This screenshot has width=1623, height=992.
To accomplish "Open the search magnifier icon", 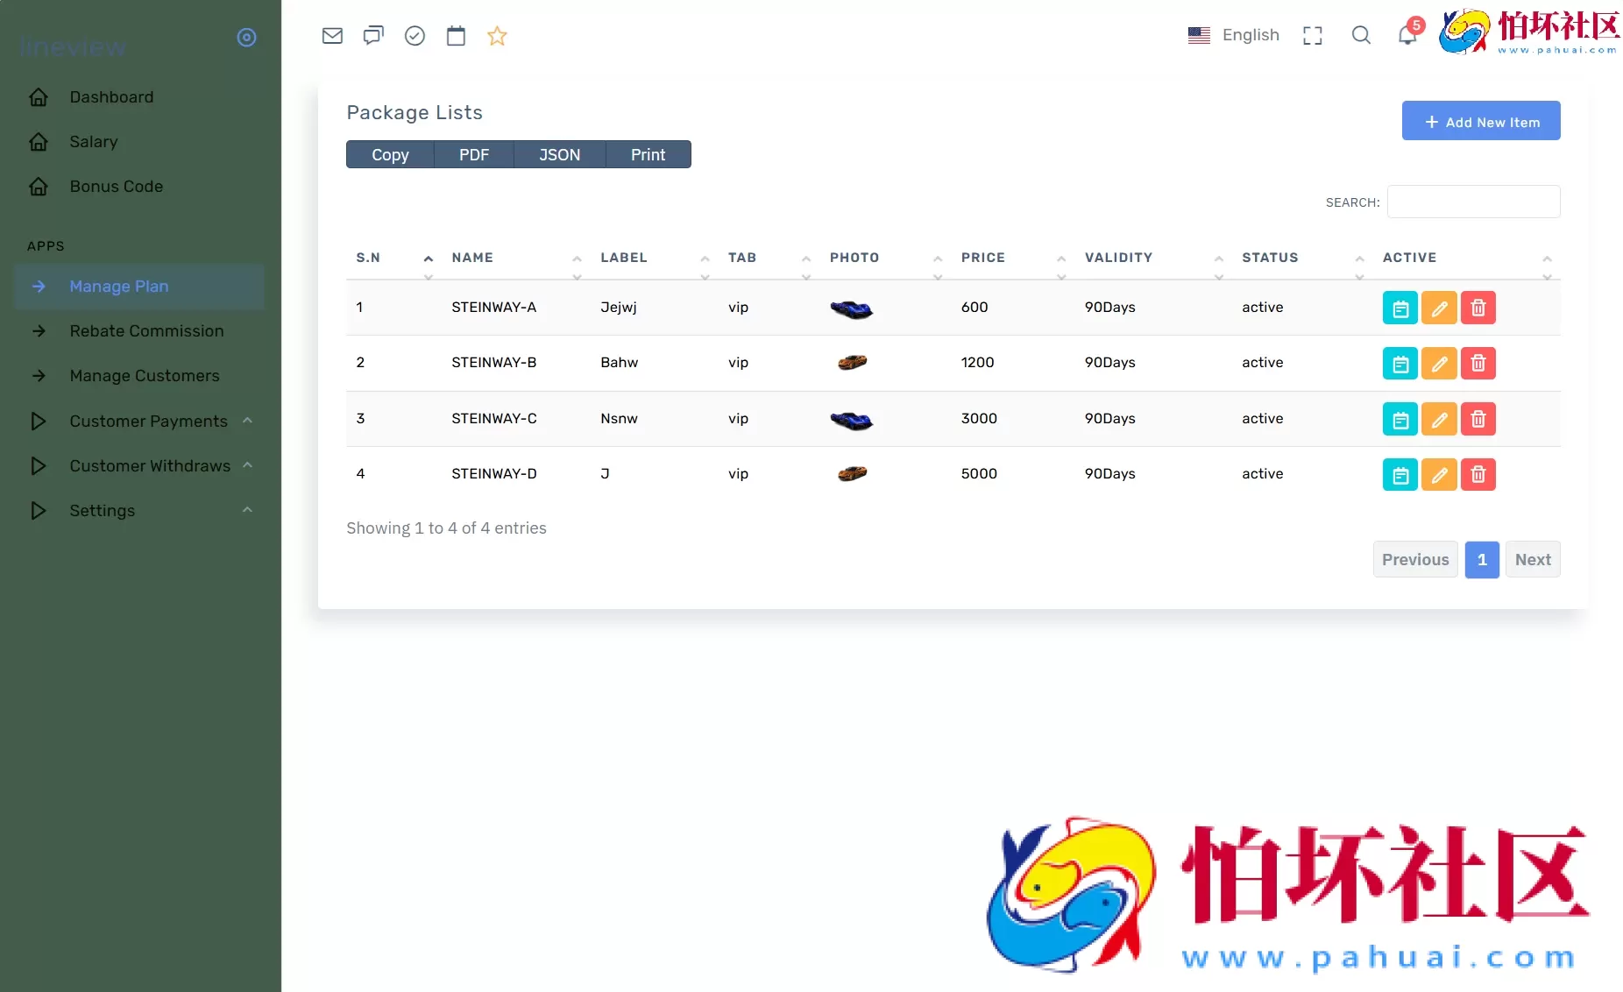I will click(x=1360, y=36).
